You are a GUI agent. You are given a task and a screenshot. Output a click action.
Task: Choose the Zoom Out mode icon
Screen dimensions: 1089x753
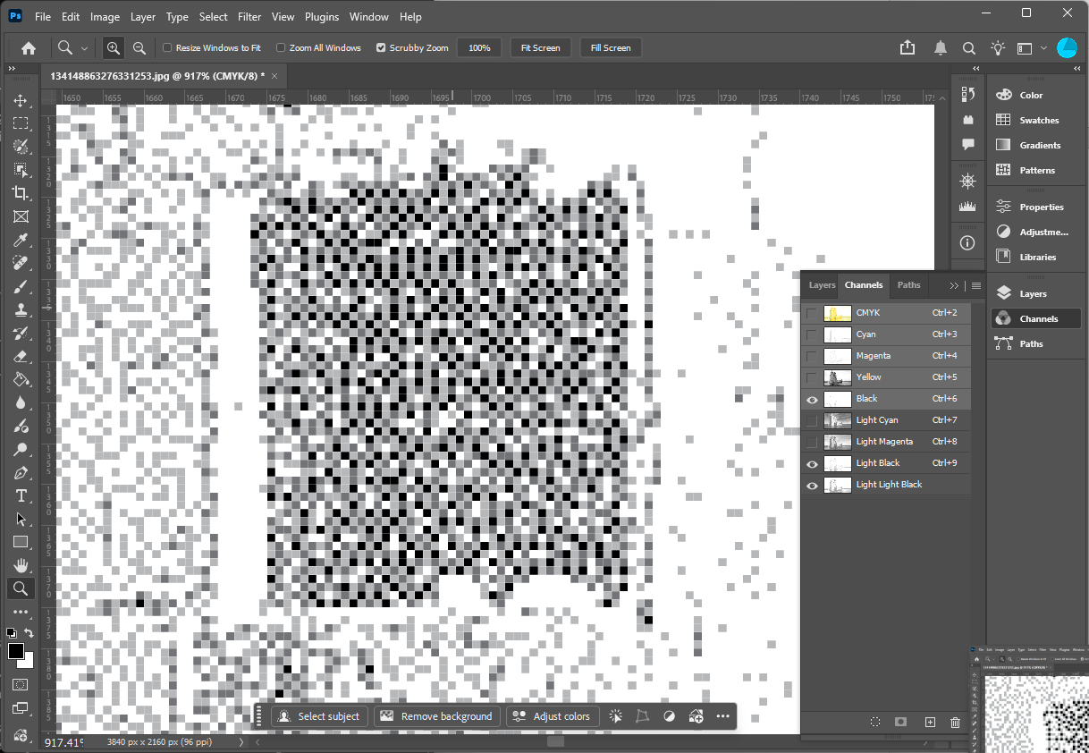tap(139, 48)
